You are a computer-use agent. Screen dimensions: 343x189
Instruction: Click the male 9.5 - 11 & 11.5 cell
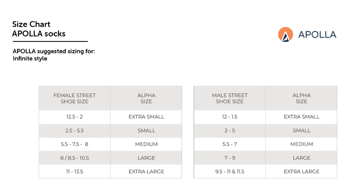[230, 171]
